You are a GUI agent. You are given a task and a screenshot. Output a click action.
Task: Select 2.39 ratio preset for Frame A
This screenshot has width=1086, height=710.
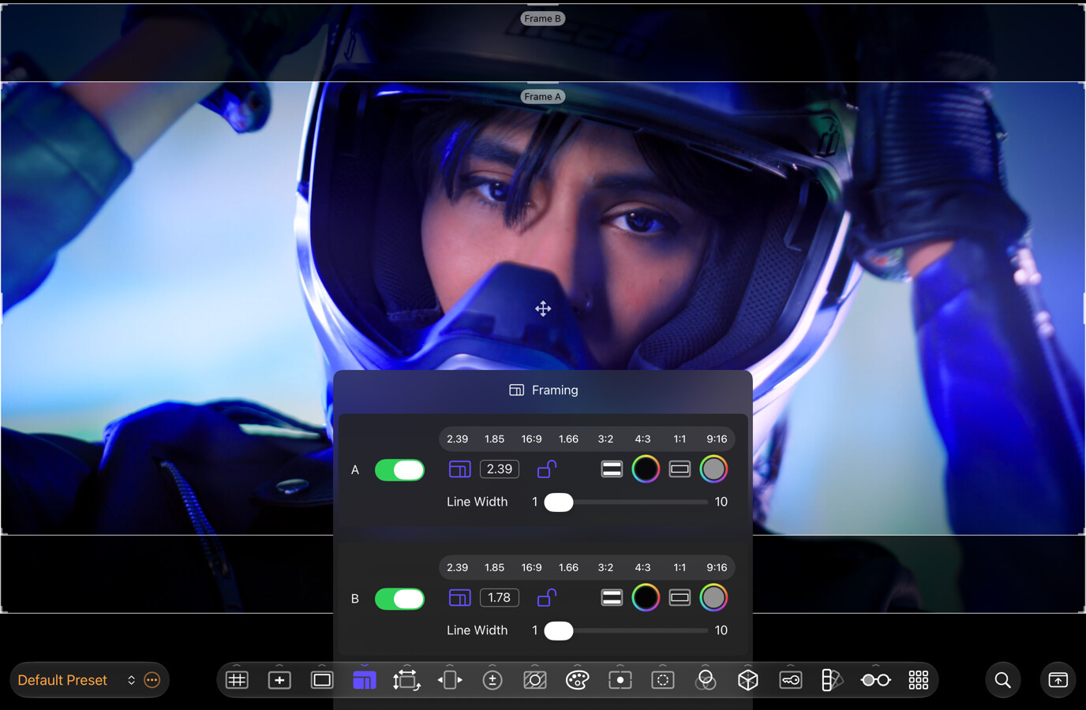coord(458,439)
